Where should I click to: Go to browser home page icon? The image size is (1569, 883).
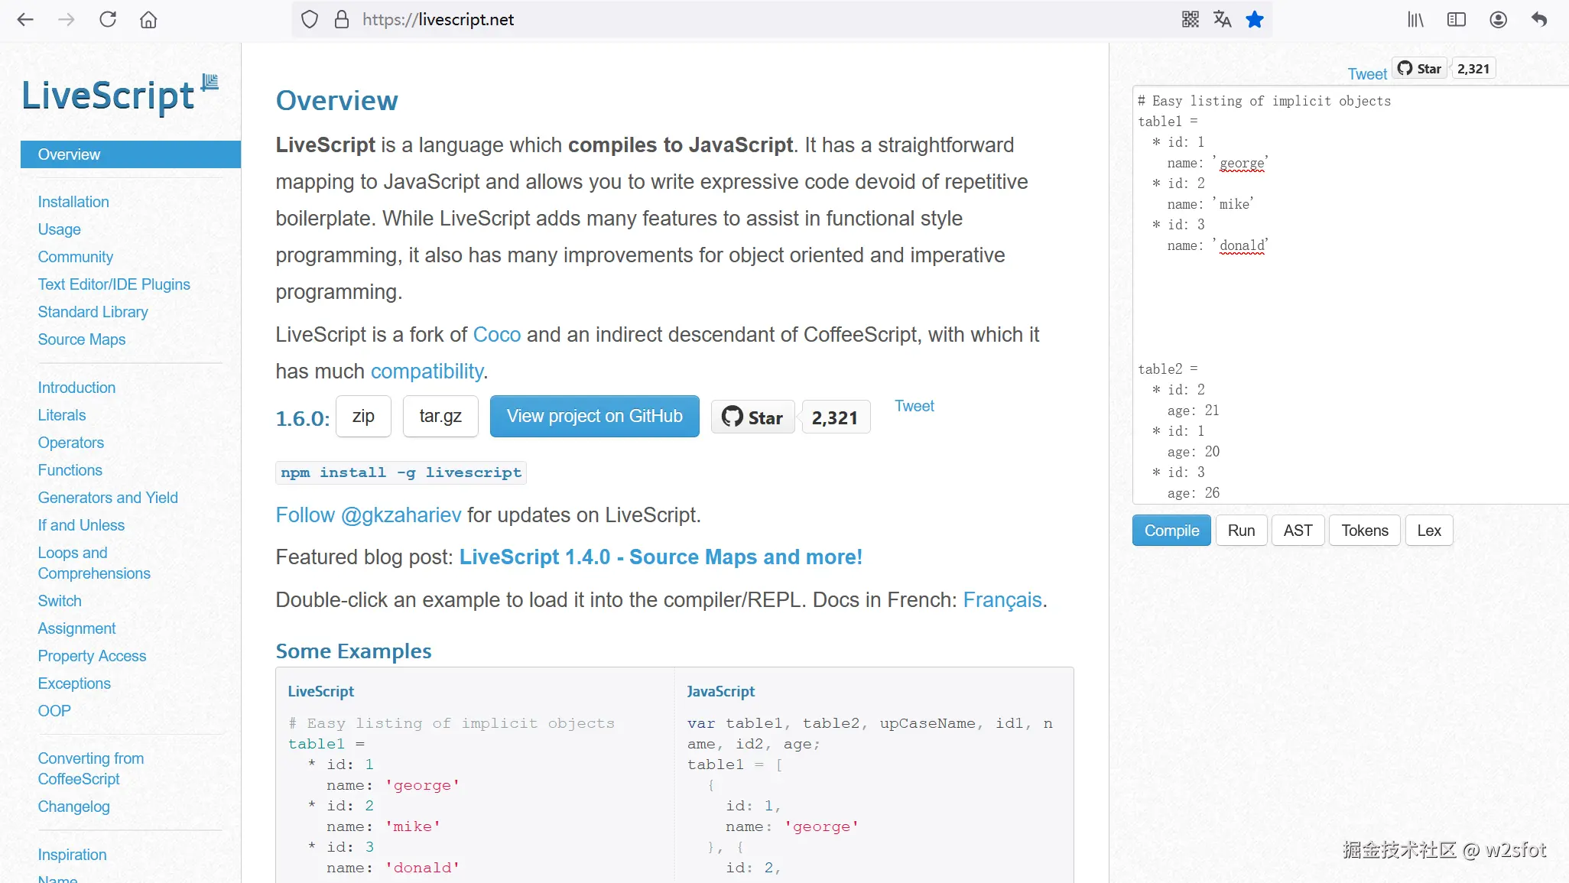(x=148, y=20)
